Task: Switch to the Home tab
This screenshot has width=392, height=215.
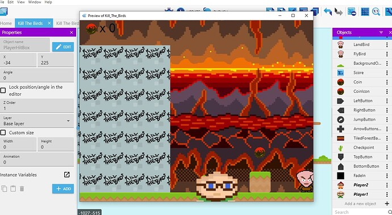Action: [x=6, y=23]
